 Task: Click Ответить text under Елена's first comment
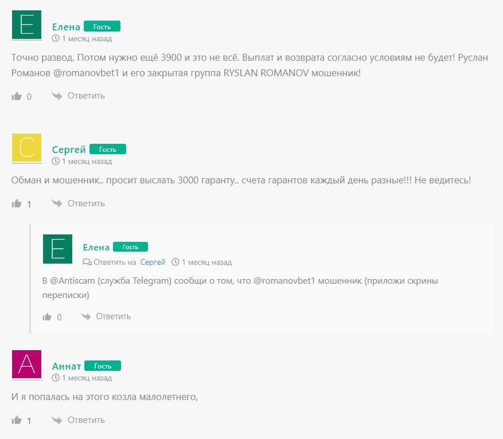[86, 96]
